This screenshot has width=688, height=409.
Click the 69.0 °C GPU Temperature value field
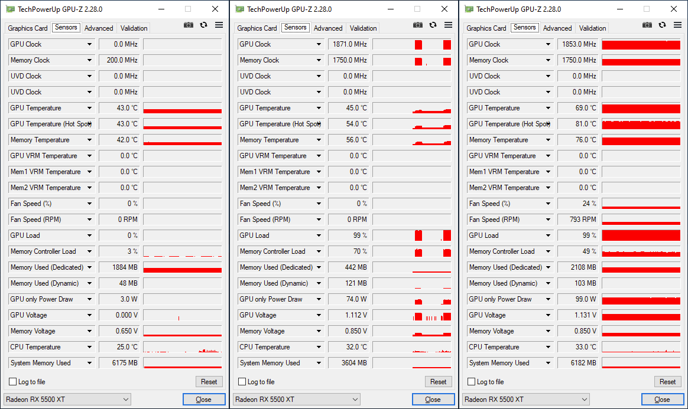[x=577, y=108]
